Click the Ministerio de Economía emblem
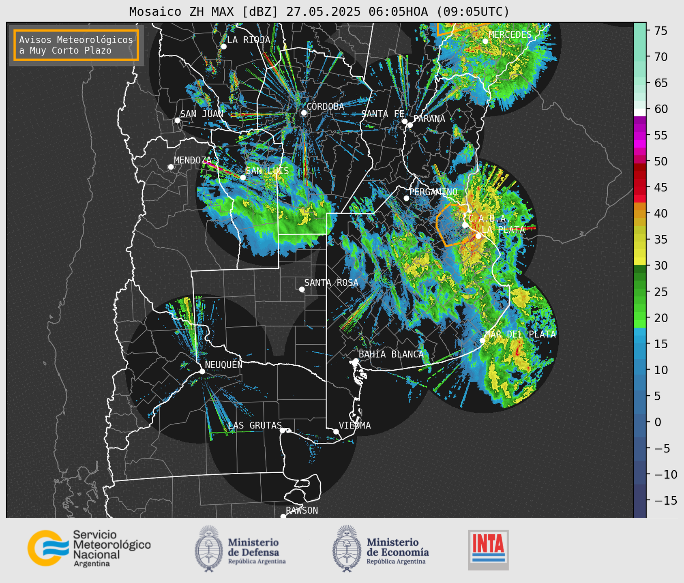Screen dimensions: 684x583 [347, 549]
